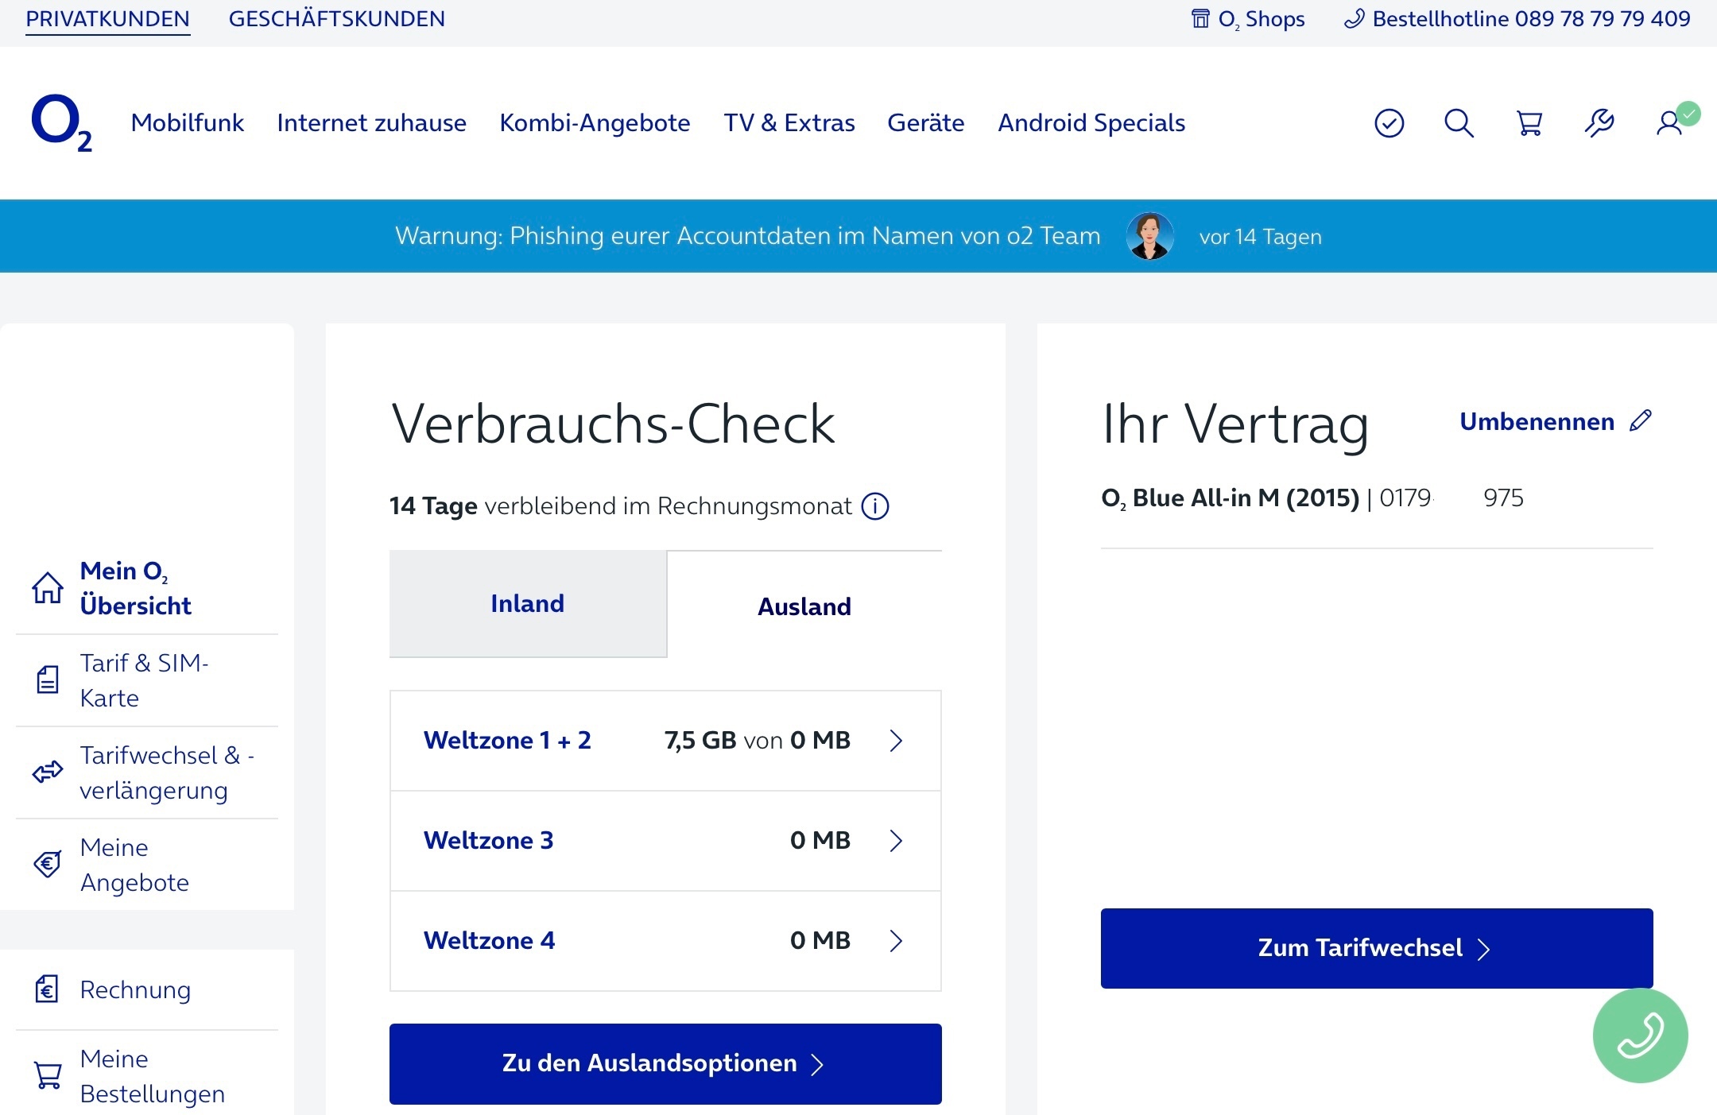Open Rechnung in the sidebar
1717x1115 pixels.
pyautogui.click(x=135, y=990)
